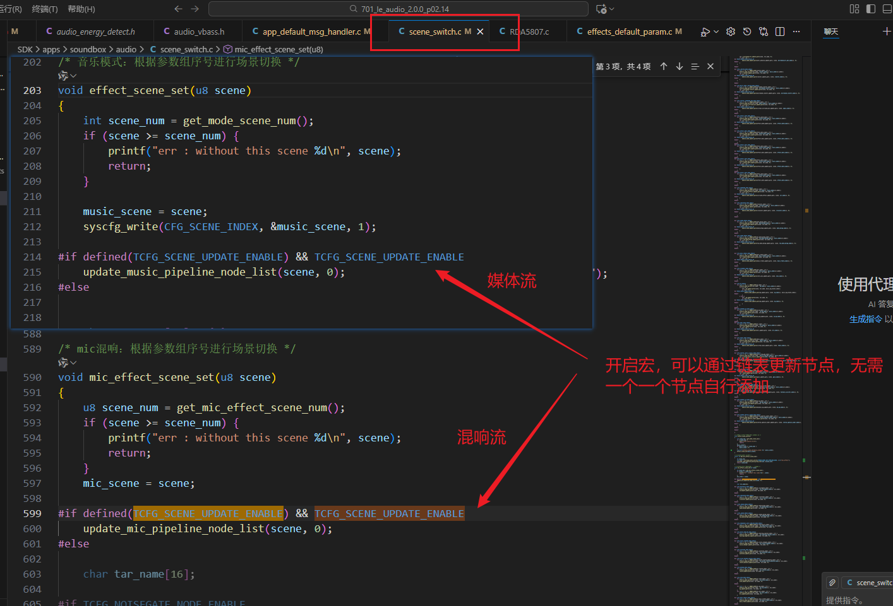
Task: Go back with the navigation left arrow
Action: coord(178,9)
